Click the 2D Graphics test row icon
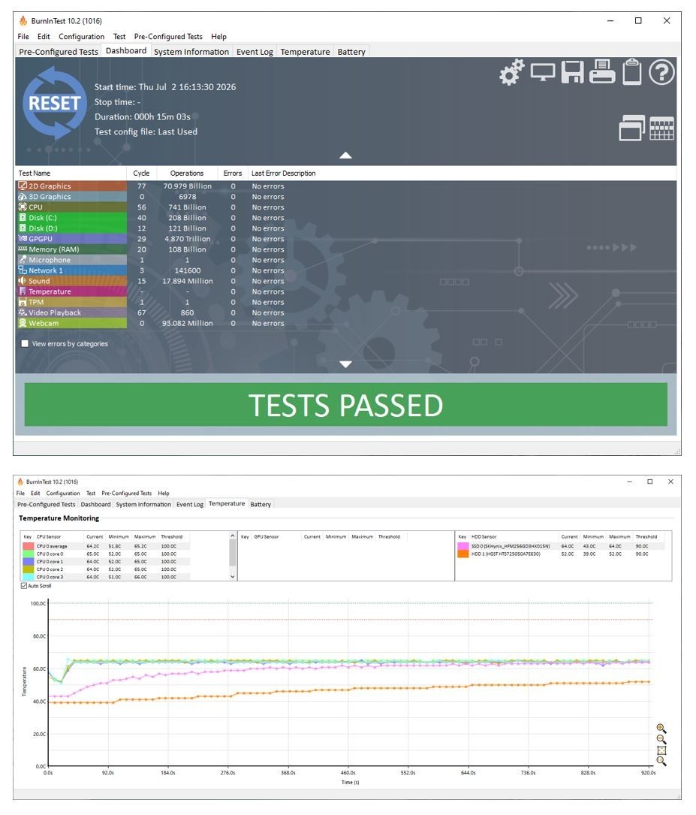696x815 pixels. [23, 186]
